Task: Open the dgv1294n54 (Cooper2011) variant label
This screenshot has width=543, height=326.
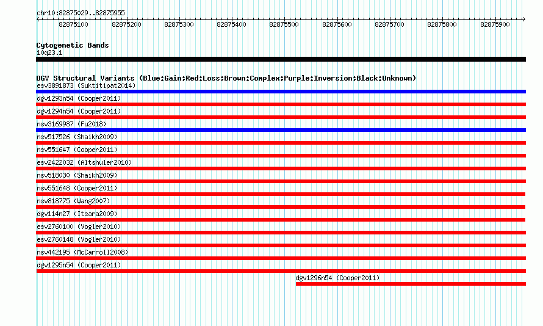Action: click(x=79, y=111)
